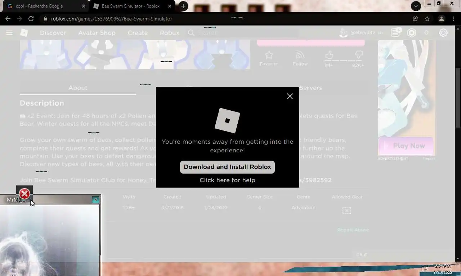Bookmark this tab with the star
The height and width of the screenshot is (276, 461).
[x=427, y=19]
